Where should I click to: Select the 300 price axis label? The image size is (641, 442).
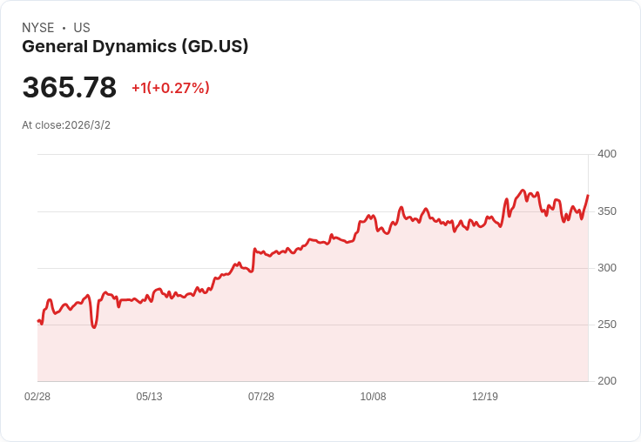pyautogui.click(x=607, y=268)
